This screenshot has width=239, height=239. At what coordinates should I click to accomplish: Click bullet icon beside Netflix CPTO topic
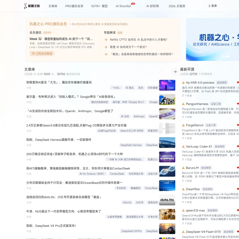click(x=106, y=40)
